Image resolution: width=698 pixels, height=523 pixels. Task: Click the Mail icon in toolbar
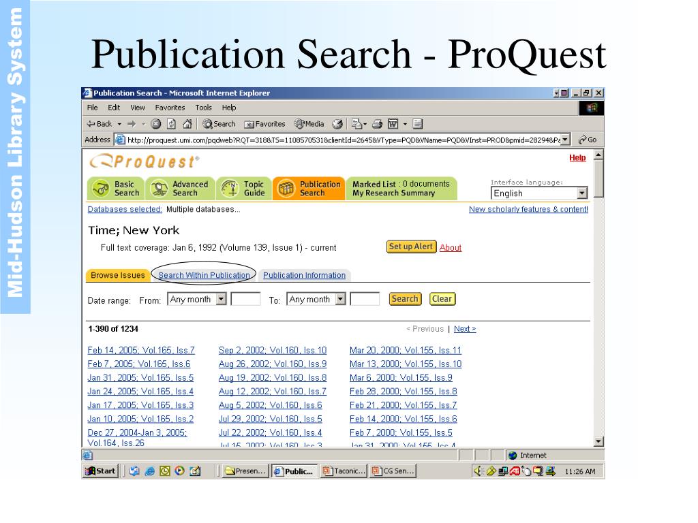356,124
